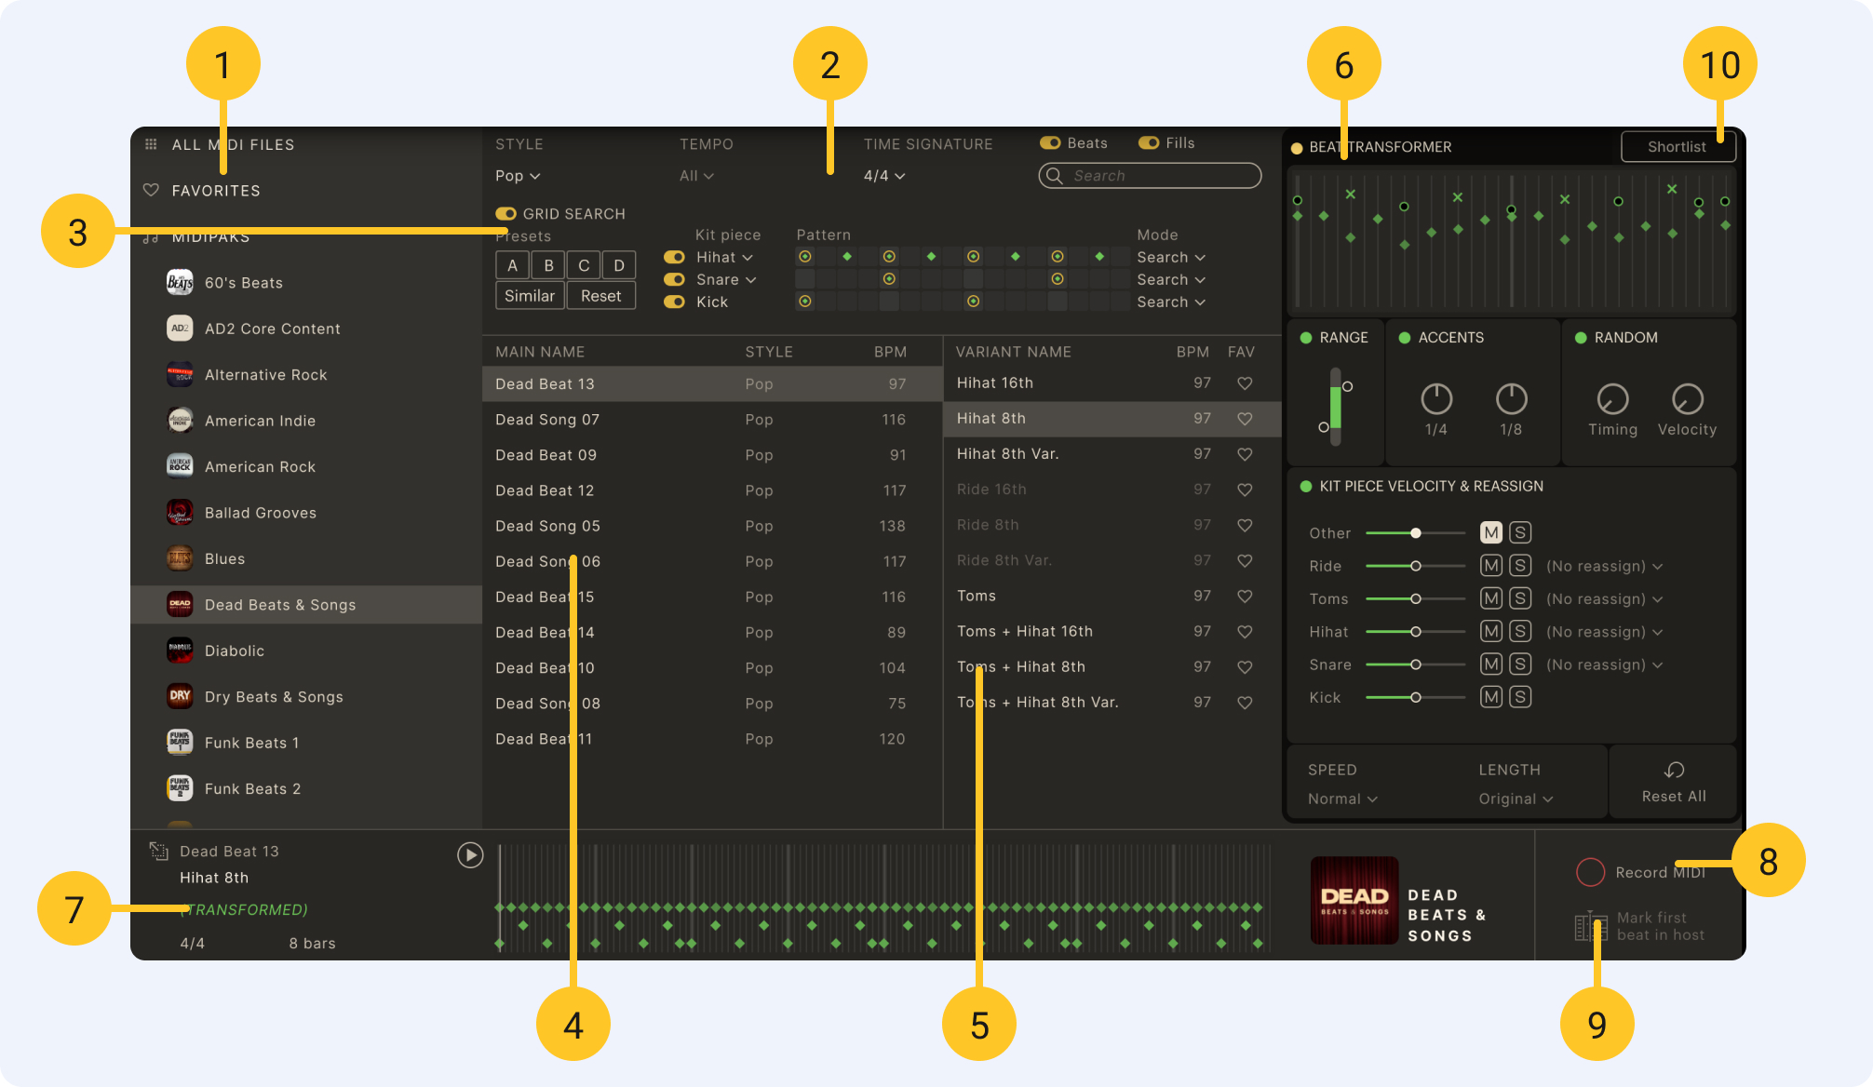1873x1087 pixels.
Task: Switch to preset D
Action: (x=618, y=264)
